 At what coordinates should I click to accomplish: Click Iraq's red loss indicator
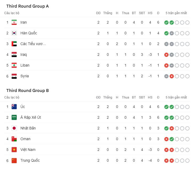coord(166,55)
